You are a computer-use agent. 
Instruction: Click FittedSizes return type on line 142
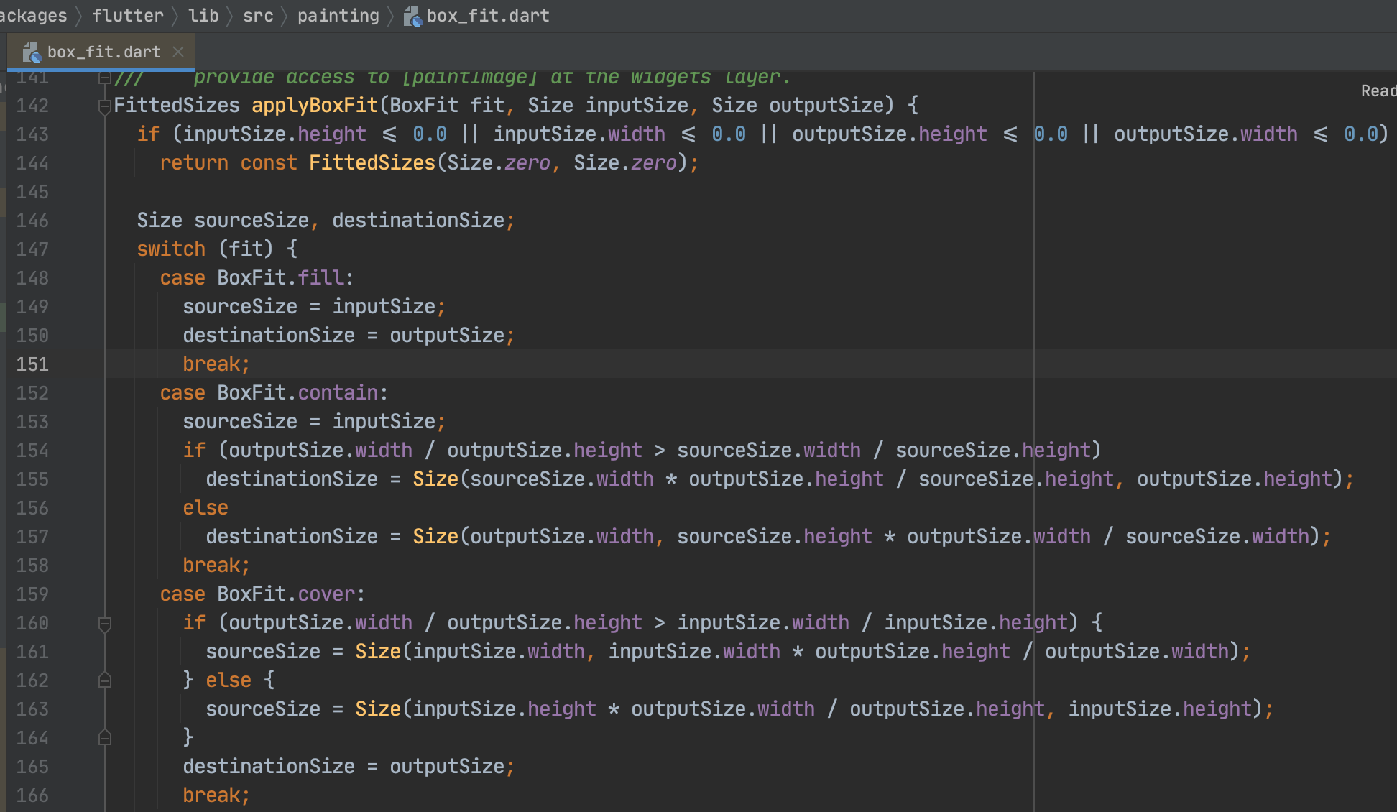point(177,106)
